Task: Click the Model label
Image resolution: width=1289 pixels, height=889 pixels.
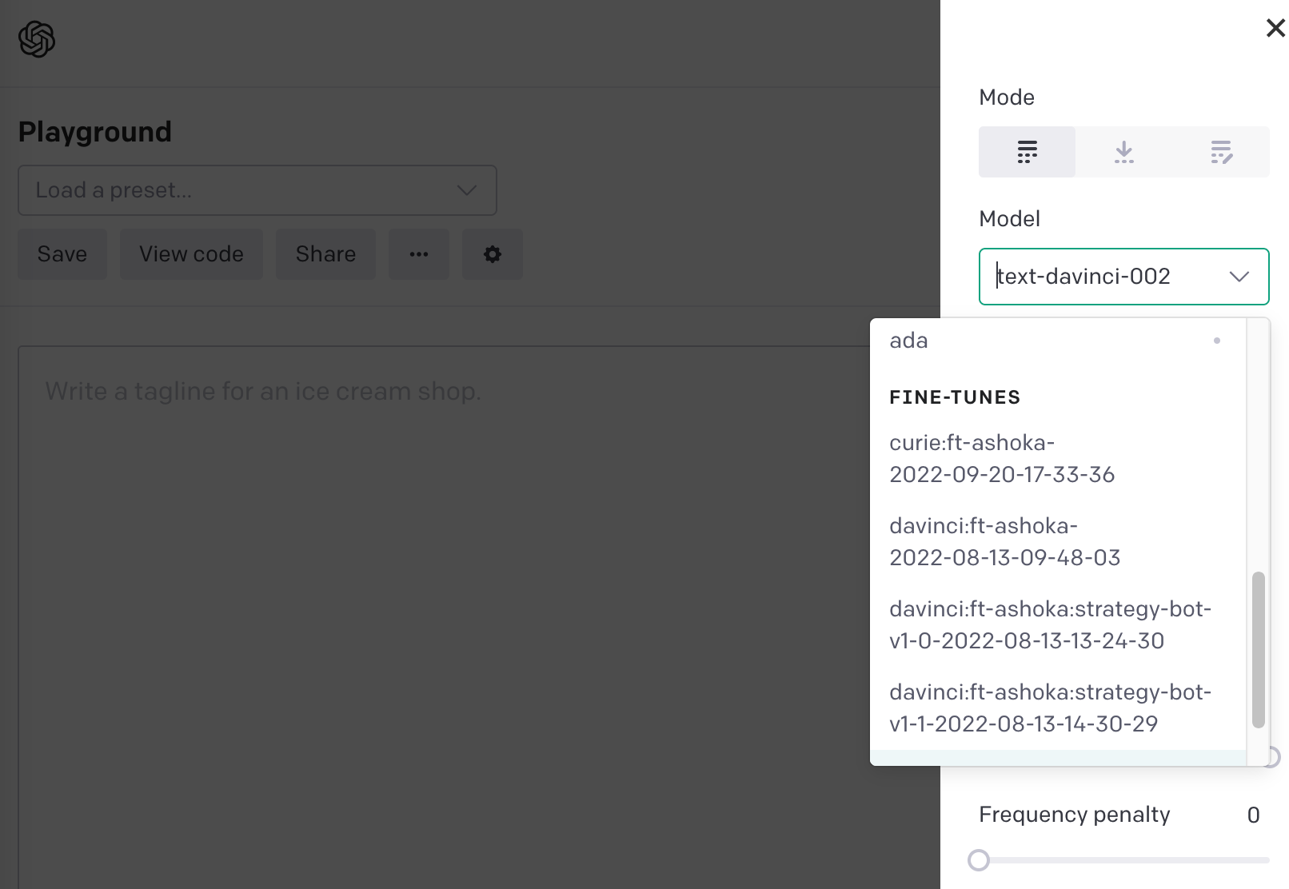Action: 1010,219
